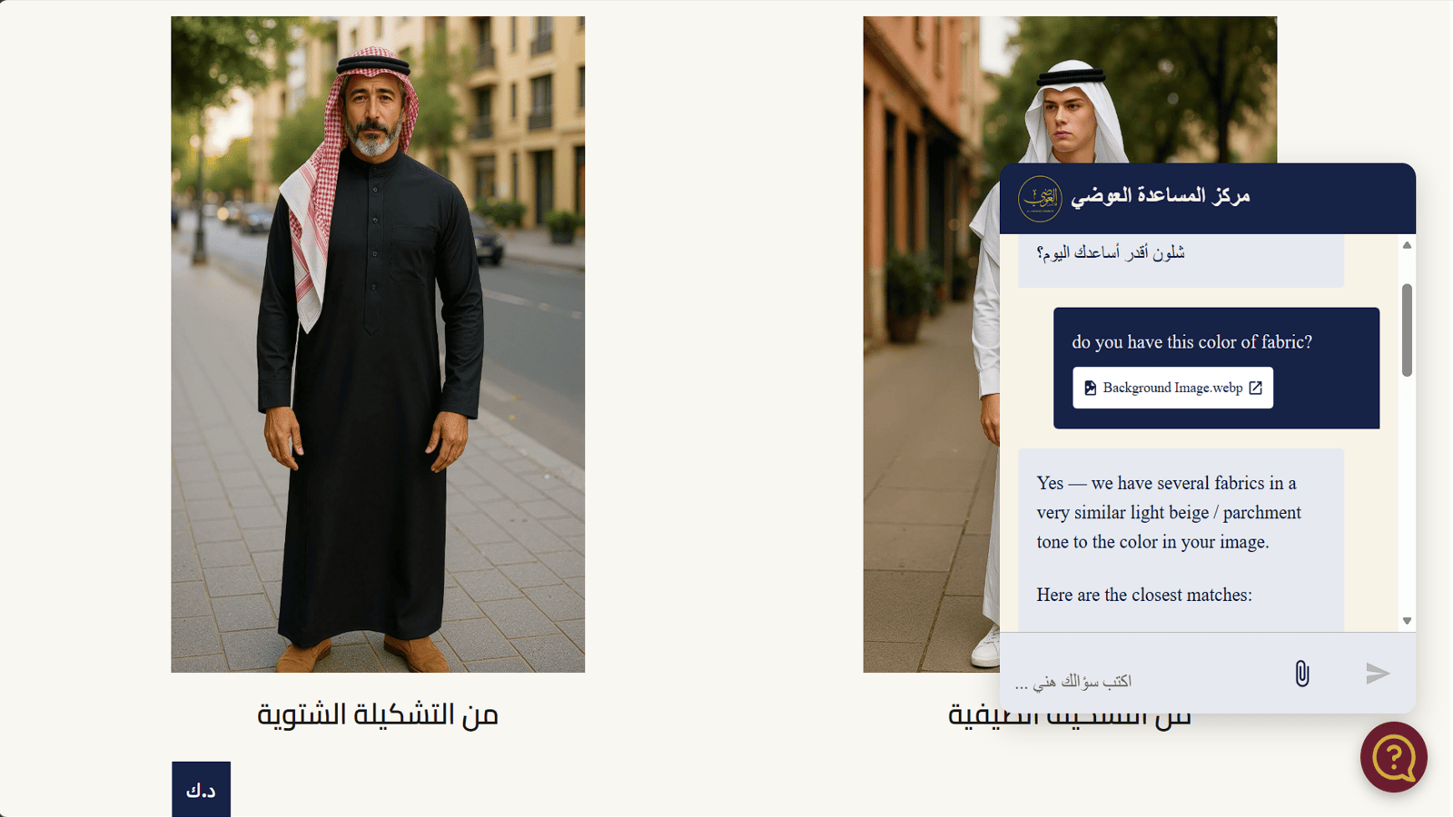Click the chat header logo emblem
The image size is (1453, 817).
tap(1040, 199)
